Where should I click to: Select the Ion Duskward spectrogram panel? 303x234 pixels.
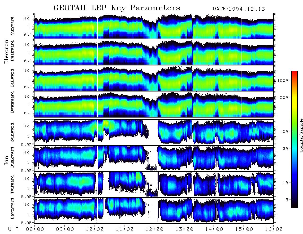(154, 158)
